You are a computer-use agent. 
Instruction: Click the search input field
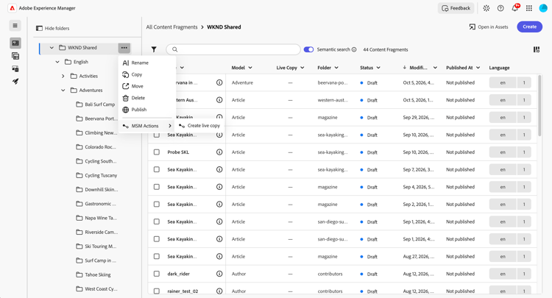coord(233,49)
